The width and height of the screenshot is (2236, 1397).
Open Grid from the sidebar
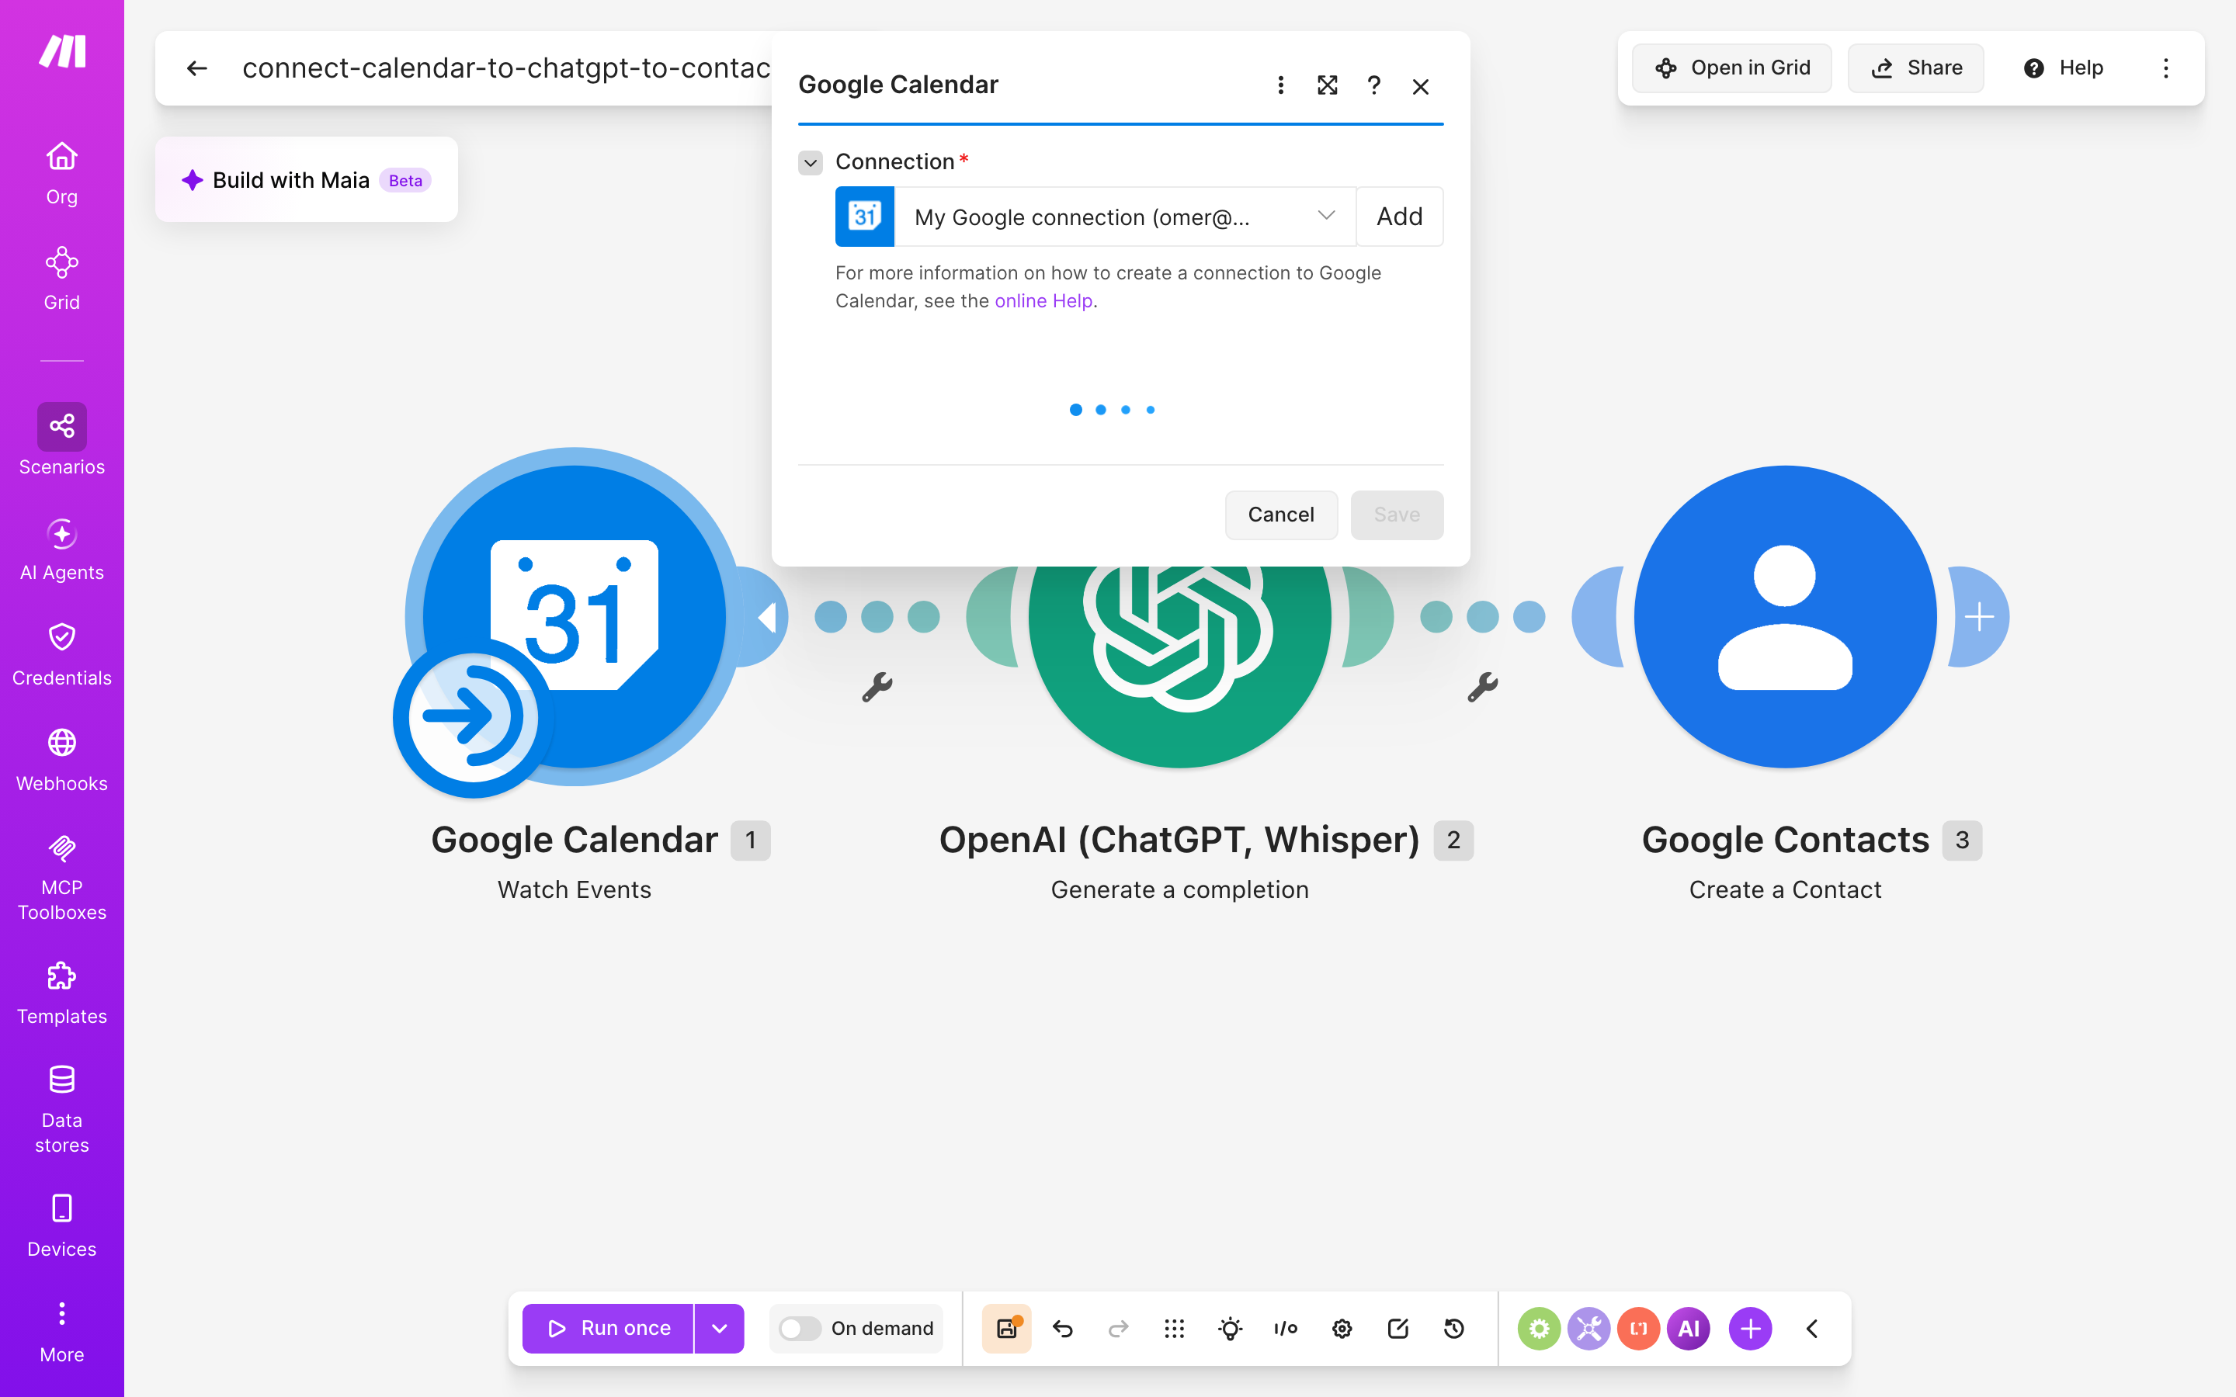point(62,278)
